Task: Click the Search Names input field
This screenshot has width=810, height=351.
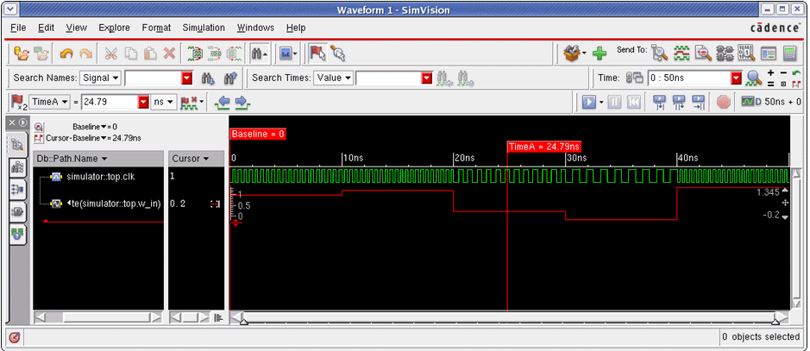Action: click(154, 78)
